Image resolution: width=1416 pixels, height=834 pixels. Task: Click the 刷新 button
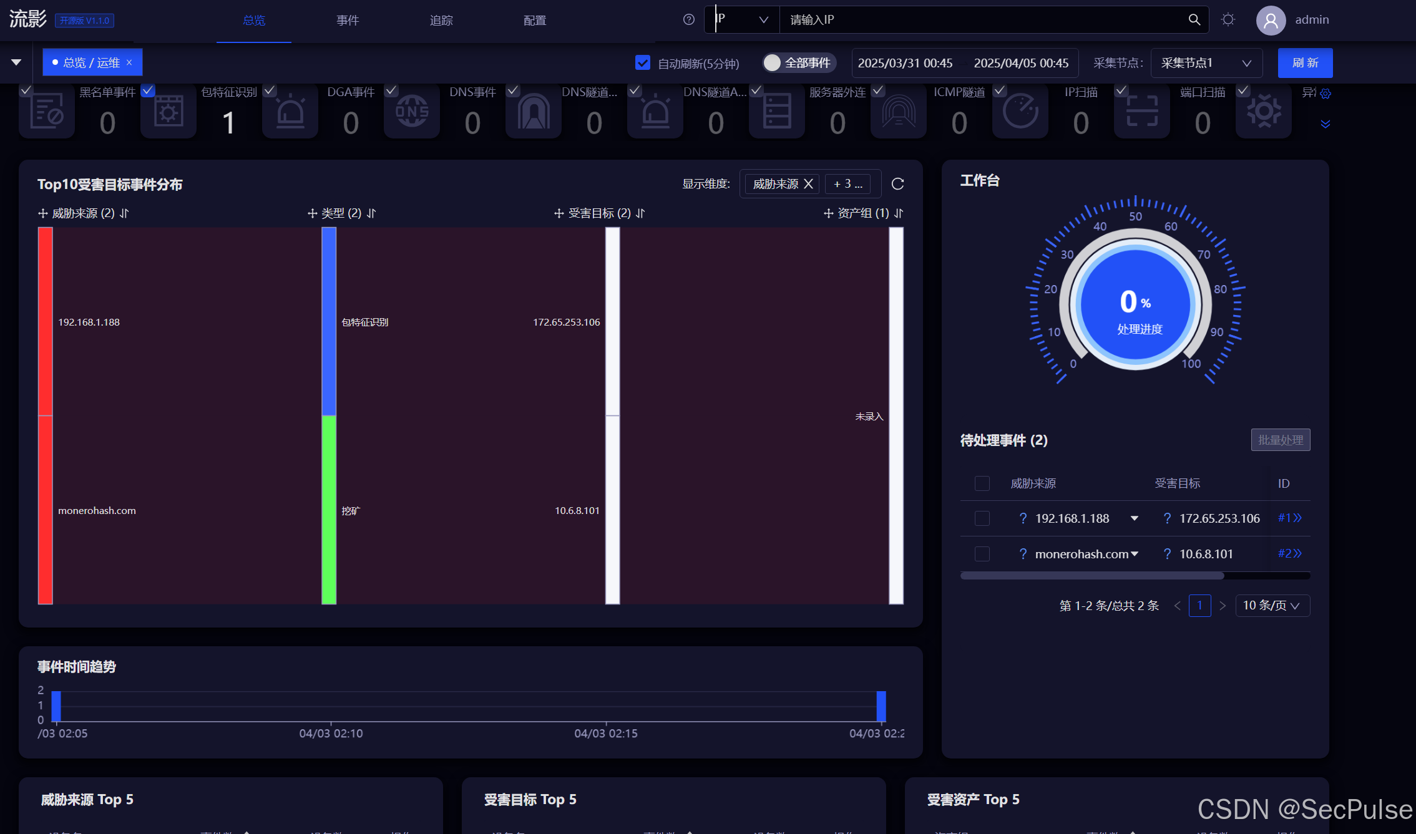coord(1305,62)
